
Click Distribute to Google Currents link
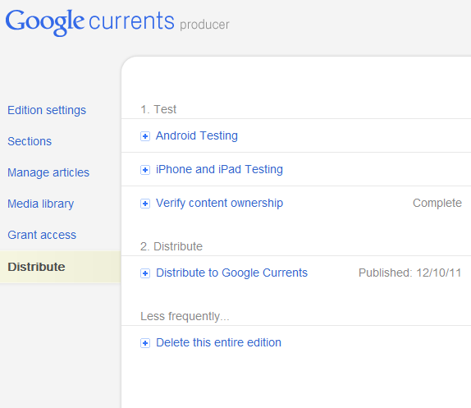coord(231,273)
